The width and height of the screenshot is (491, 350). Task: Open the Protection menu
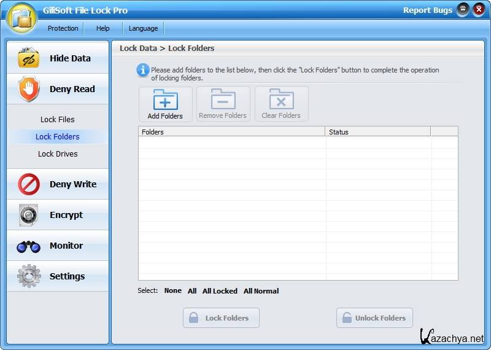click(63, 28)
